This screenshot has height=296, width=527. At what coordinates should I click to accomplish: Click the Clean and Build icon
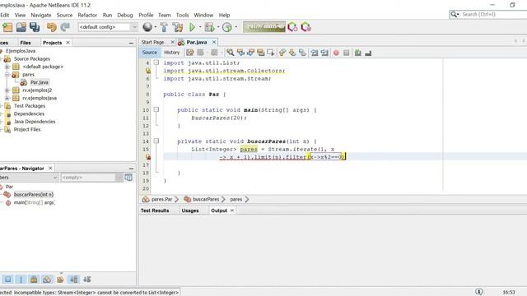coord(178,27)
